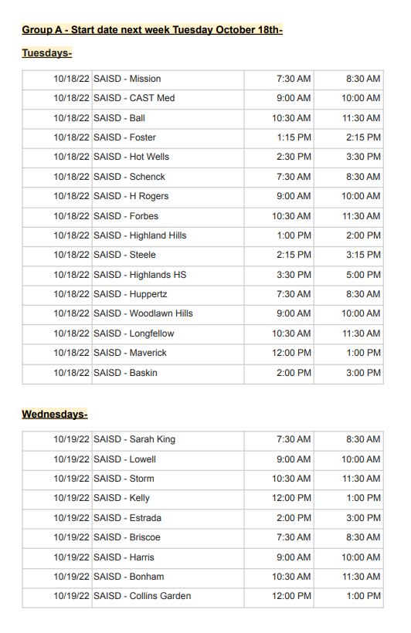Viewport: 411px width, 633px height.
Task: Select the Group A start date heading
Action: click(x=152, y=30)
